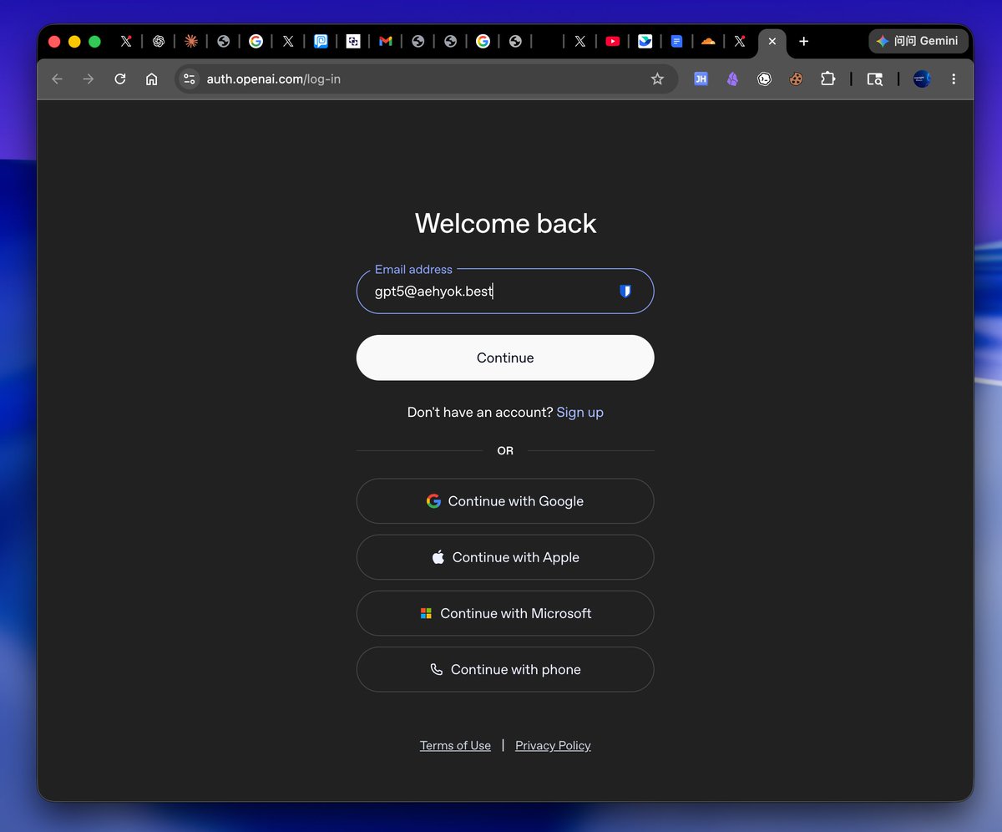The height and width of the screenshot is (832, 1002).
Task: Continue with phone
Action: pos(505,669)
